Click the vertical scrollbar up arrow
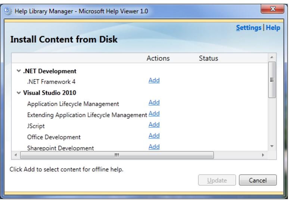The image size is (289, 201). 272,58
